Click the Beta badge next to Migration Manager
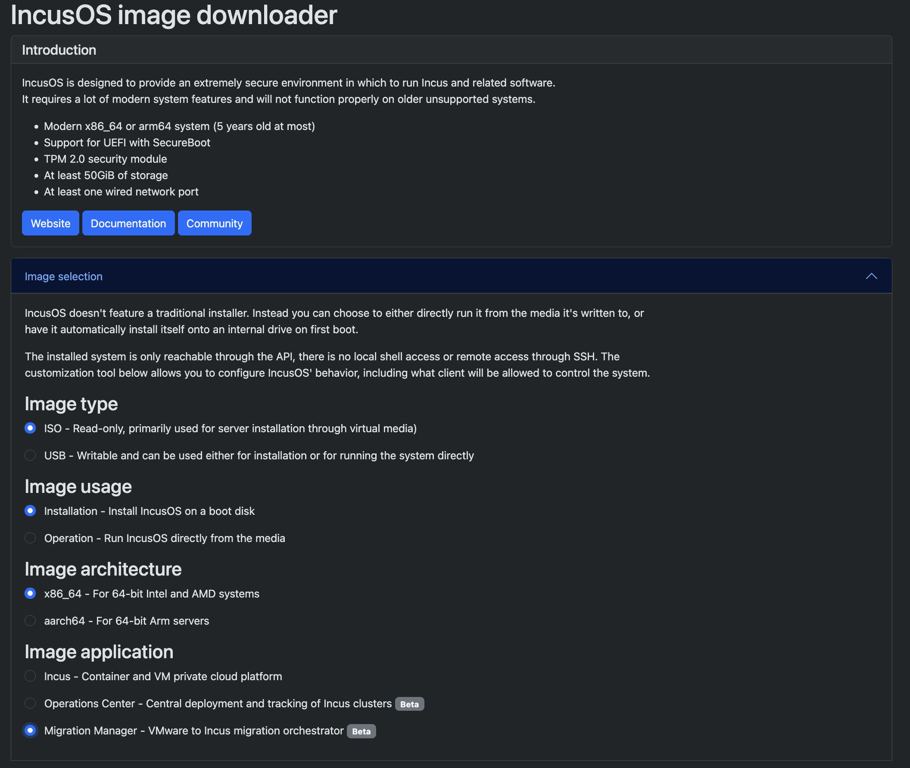 [x=361, y=731]
